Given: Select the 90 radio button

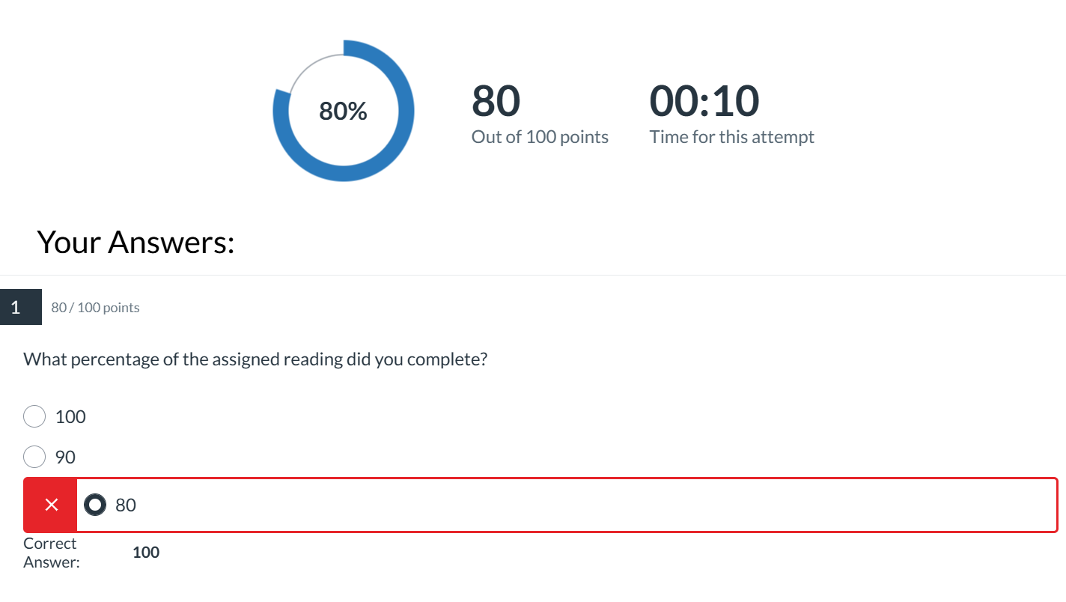Looking at the screenshot, I should tap(34, 457).
